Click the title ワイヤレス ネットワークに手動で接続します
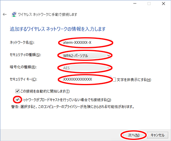The image size is (171, 141). (x=47, y=14)
